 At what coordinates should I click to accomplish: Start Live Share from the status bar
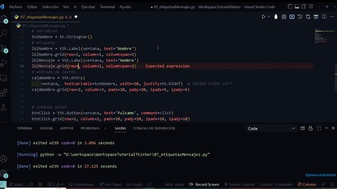111,184
